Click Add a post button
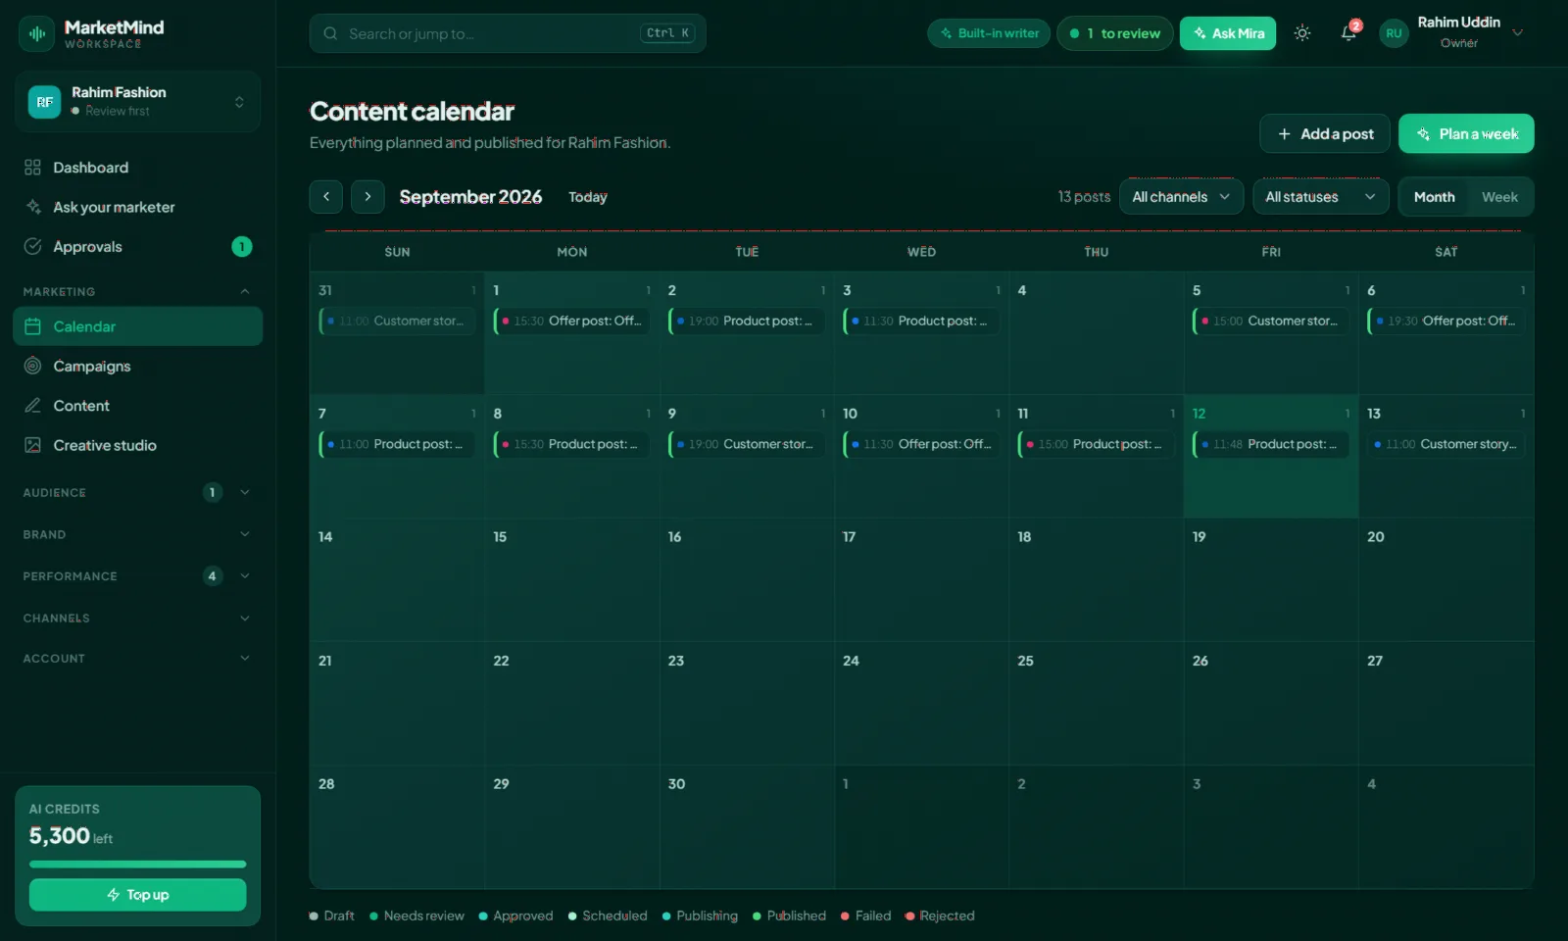Image resolution: width=1568 pixels, height=941 pixels. 1325,134
